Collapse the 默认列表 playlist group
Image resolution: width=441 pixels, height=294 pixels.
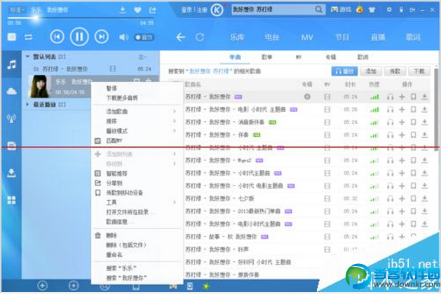pyautogui.click(x=27, y=57)
